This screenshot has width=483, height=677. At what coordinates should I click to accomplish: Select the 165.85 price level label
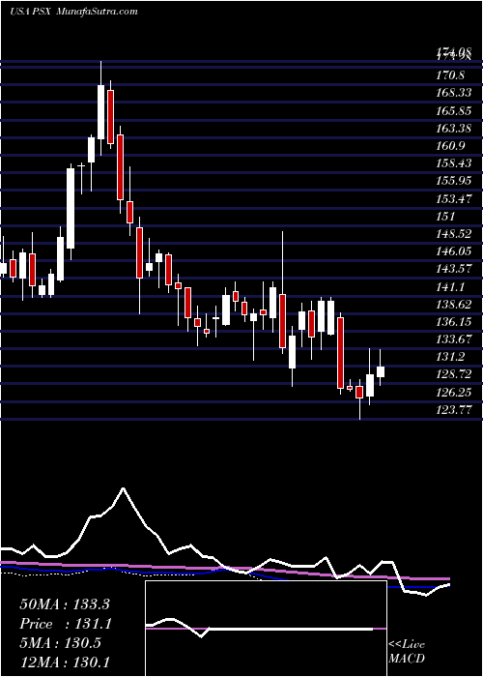(454, 111)
